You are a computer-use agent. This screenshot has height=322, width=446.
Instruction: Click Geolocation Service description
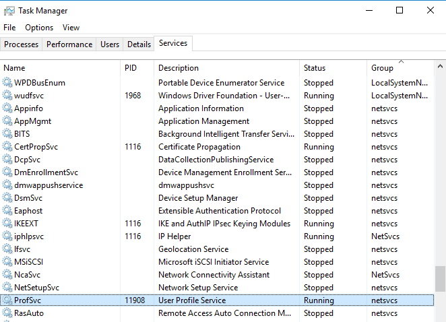click(x=193, y=249)
